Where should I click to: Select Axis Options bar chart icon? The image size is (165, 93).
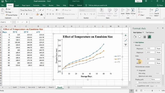(150, 37)
